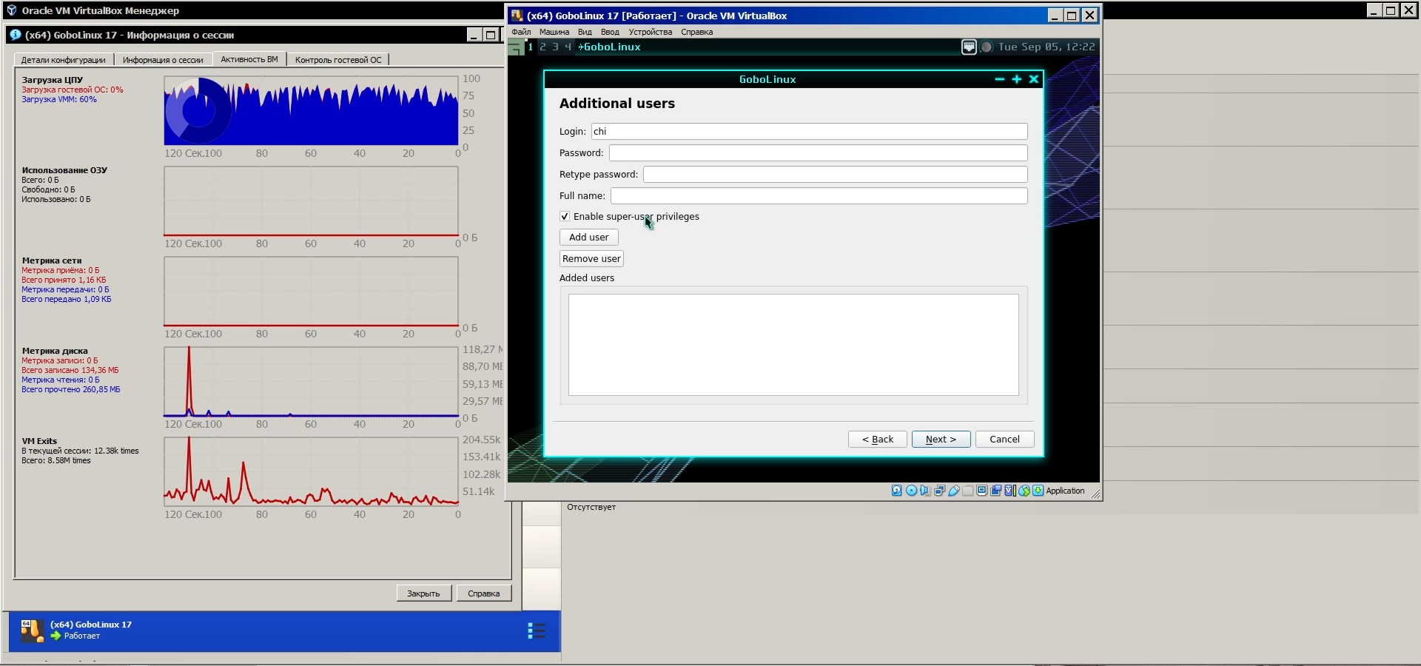Click the layout icon at GoboLinux panel's left edge
Viewport: 1421px width, 666px height.
[515, 47]
